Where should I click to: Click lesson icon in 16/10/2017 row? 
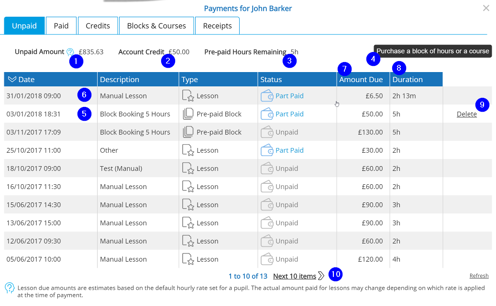click(188, 187)
